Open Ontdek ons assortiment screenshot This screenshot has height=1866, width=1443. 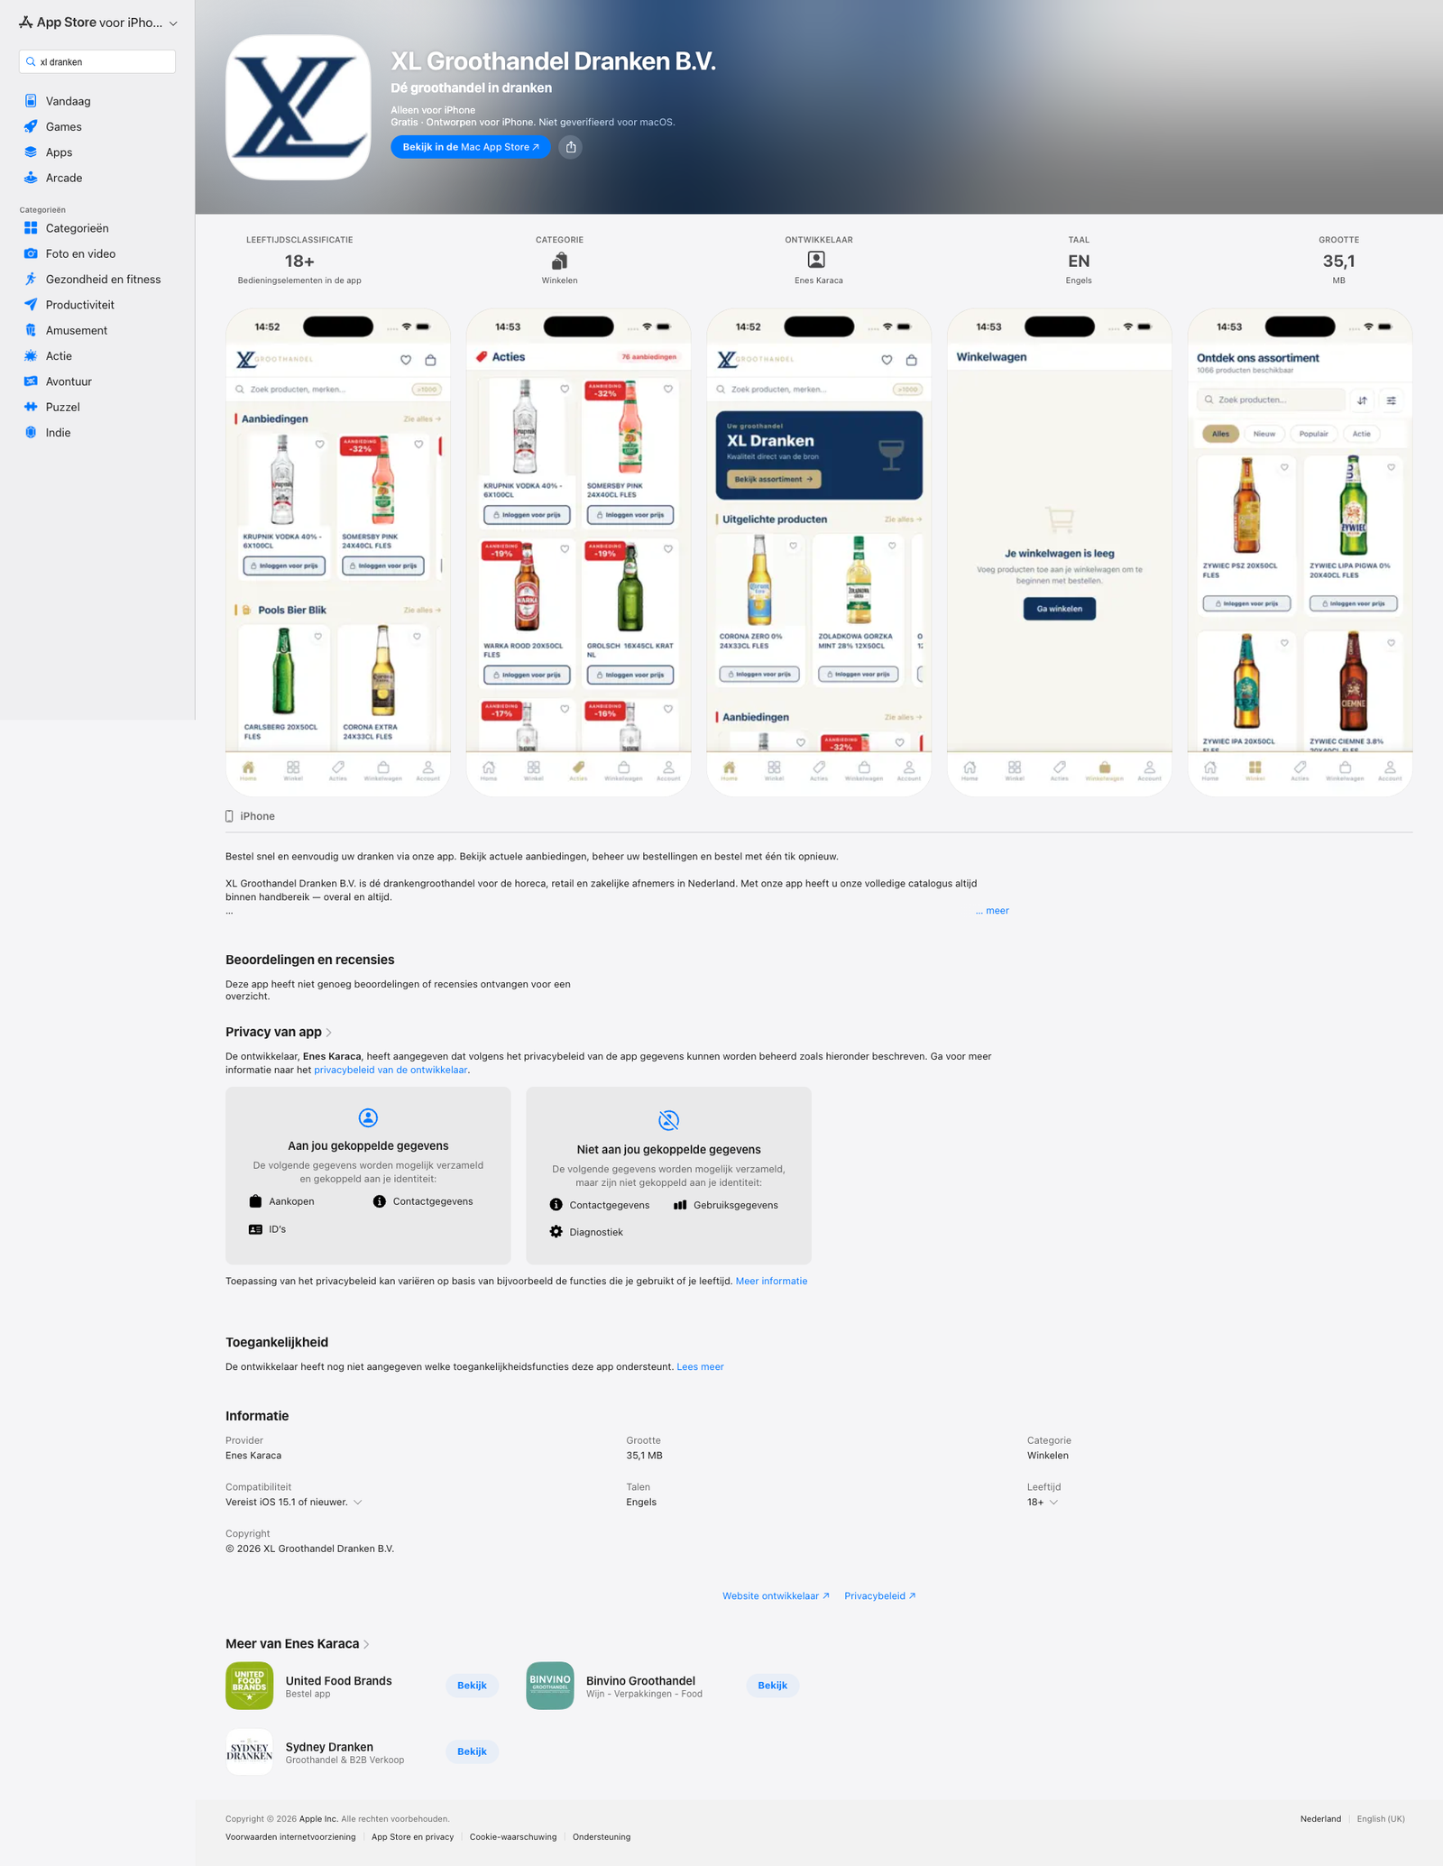pos(1300,552)
